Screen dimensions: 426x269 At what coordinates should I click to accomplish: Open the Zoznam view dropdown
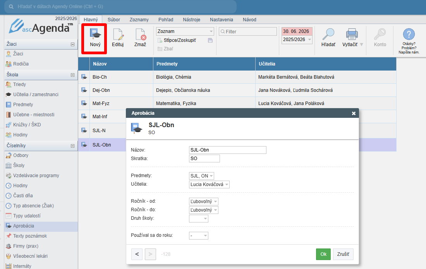click(185, 31)
